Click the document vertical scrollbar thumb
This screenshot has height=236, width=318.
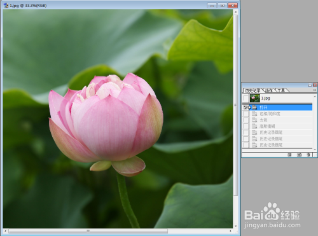point(235,105)
